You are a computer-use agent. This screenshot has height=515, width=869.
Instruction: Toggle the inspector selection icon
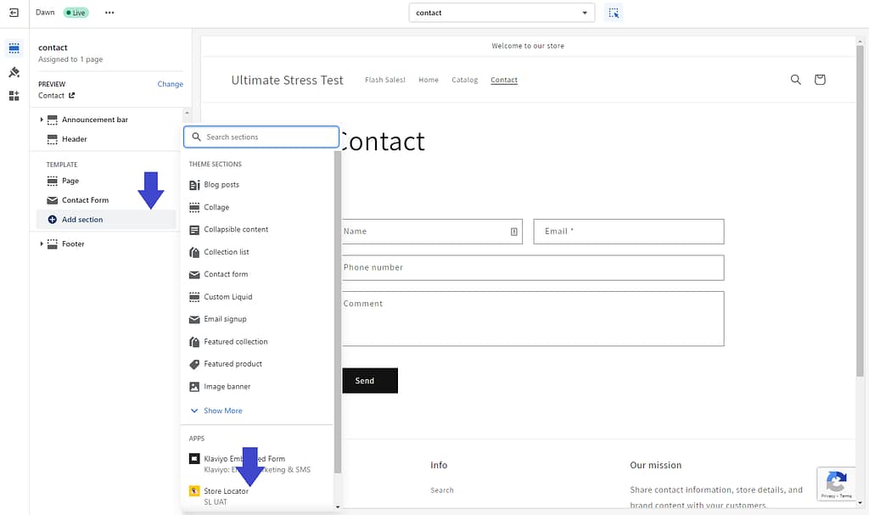pos(614,13)
